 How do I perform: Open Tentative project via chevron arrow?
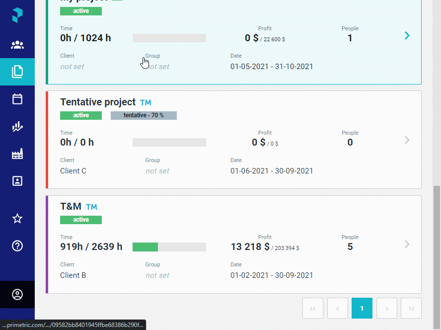coord(407,140)
